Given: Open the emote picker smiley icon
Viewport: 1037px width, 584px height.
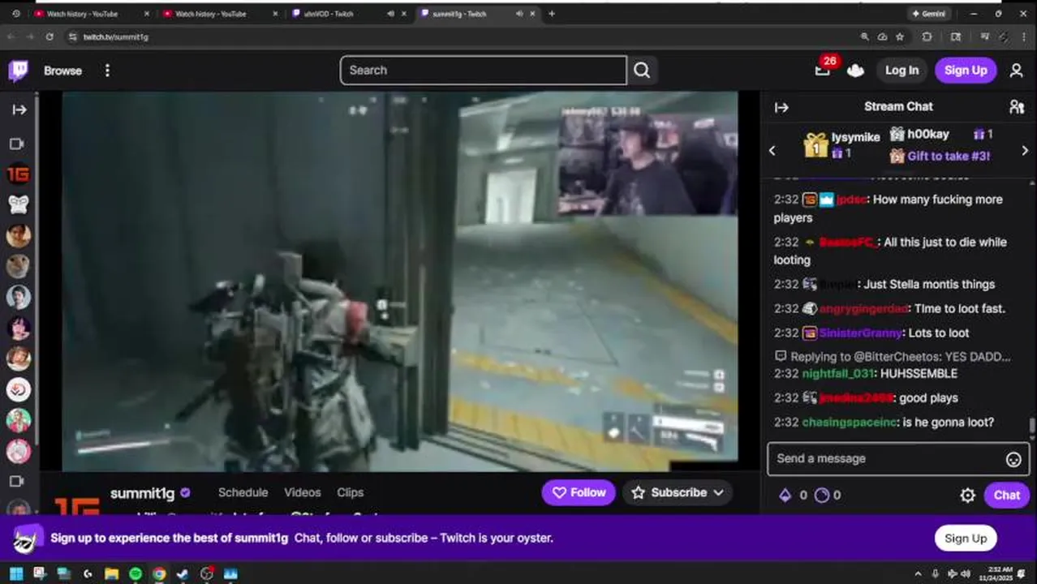Looking at the screenshot, I should tap(1013, 459).
